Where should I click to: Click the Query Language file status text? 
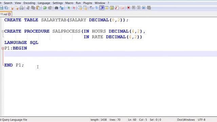click(14, 120)
